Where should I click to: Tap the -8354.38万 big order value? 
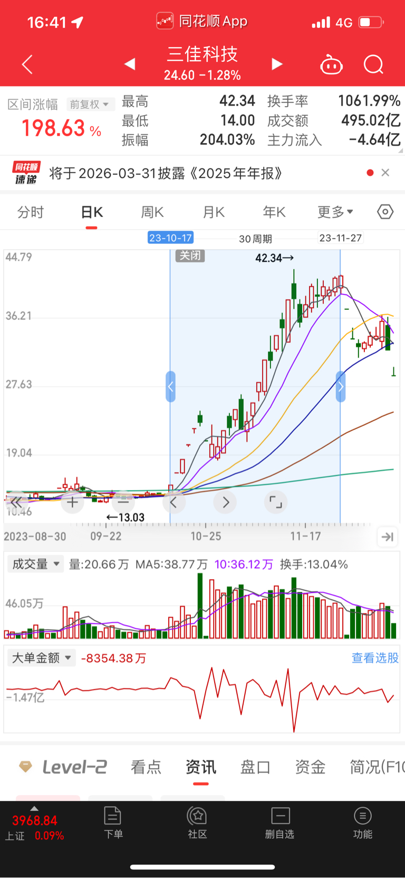pyautogui.click(x=113, y=658)
